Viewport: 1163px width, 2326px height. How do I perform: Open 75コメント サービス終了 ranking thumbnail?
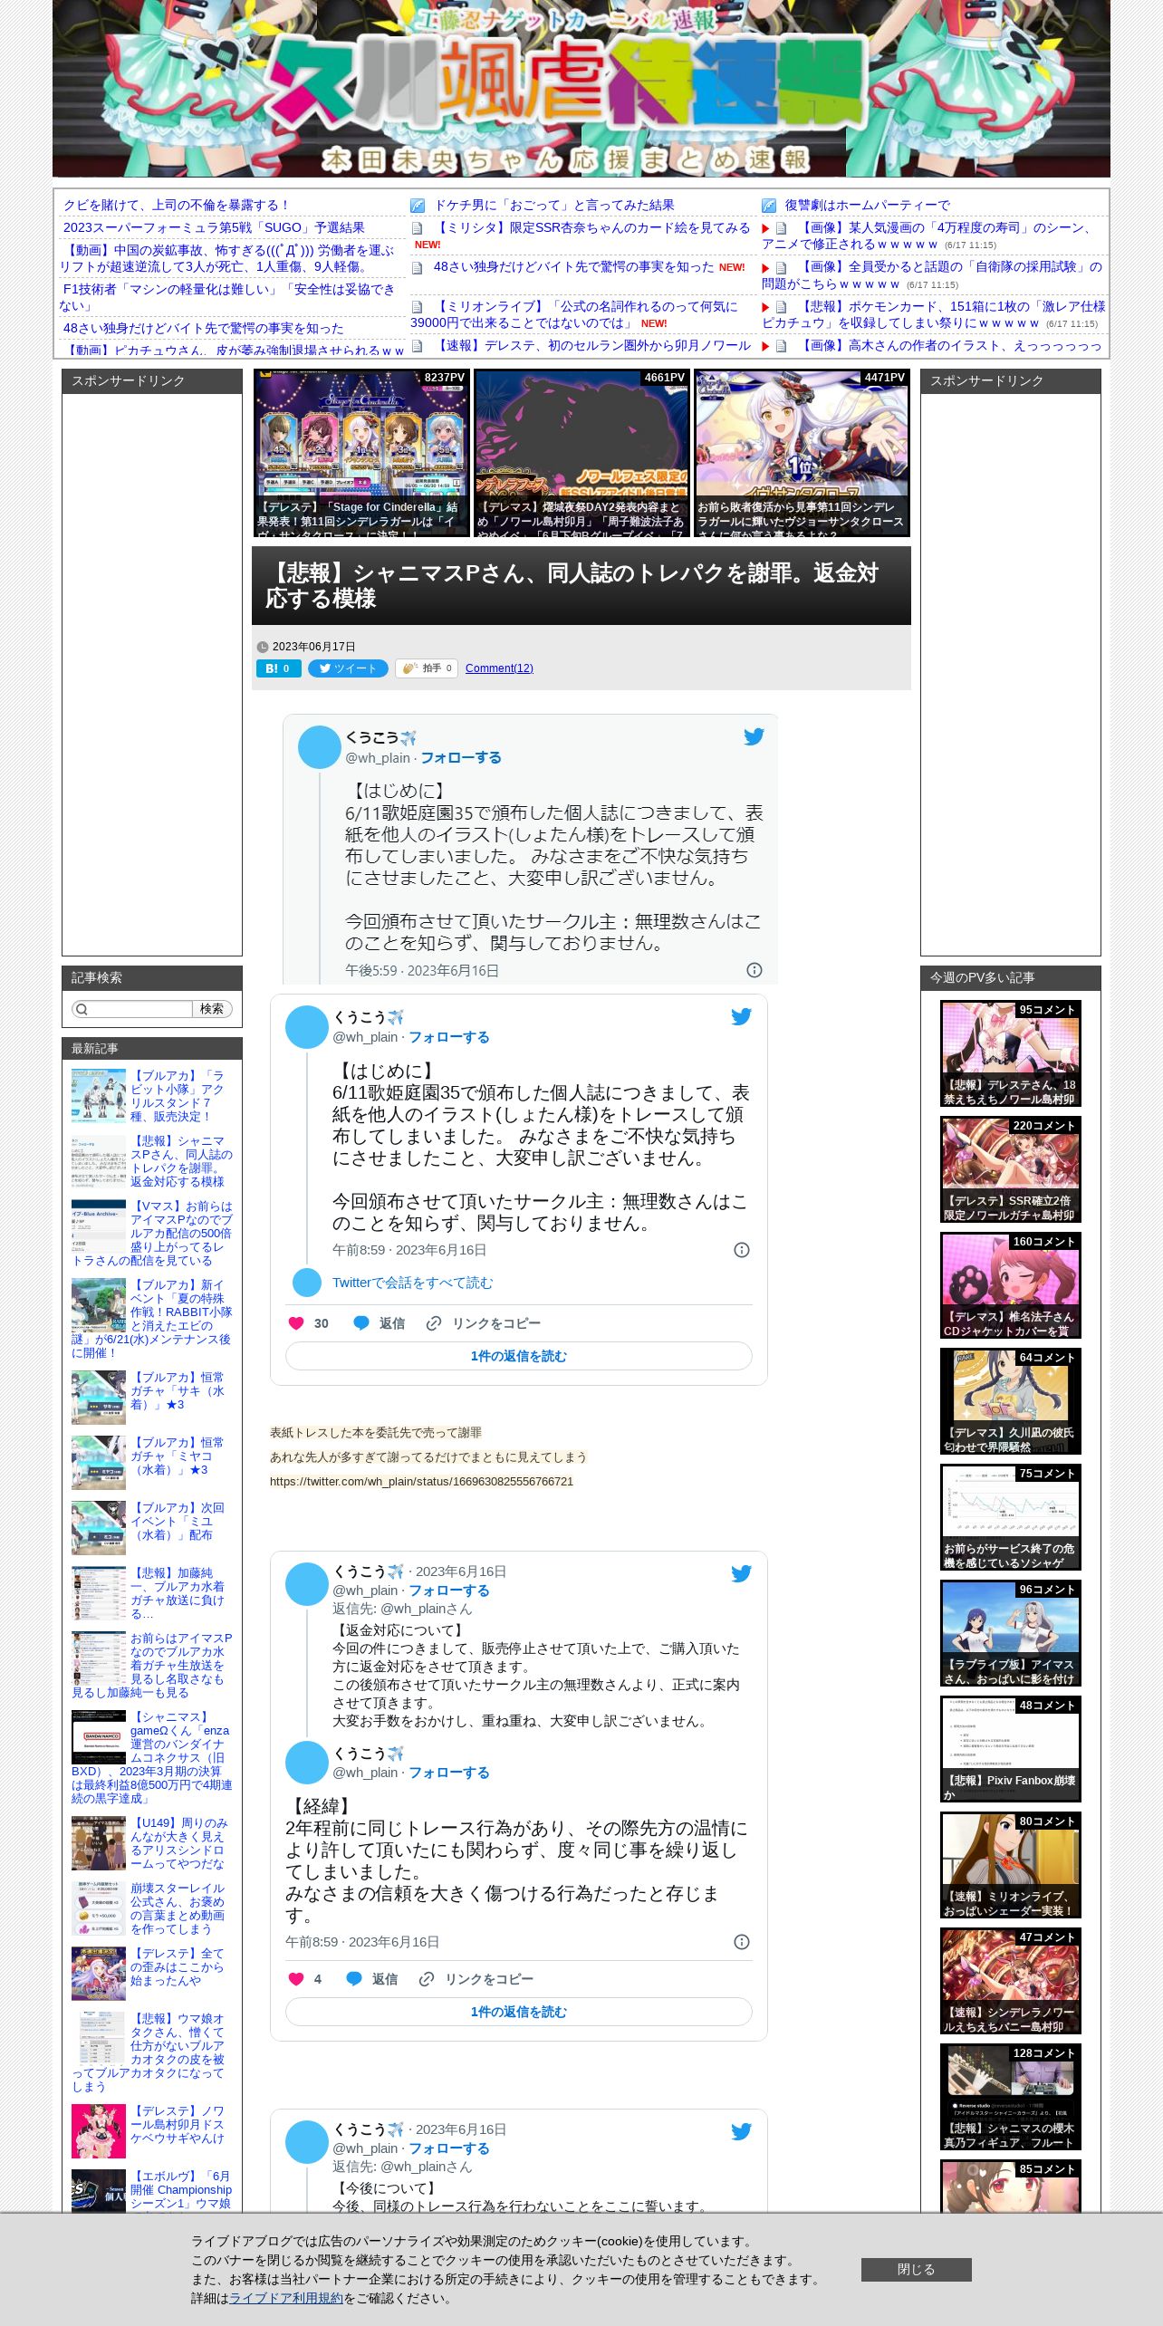1011,1517
